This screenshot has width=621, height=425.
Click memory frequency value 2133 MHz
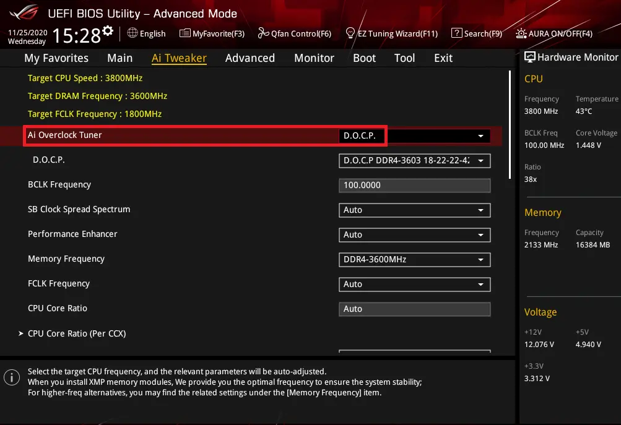541,245
